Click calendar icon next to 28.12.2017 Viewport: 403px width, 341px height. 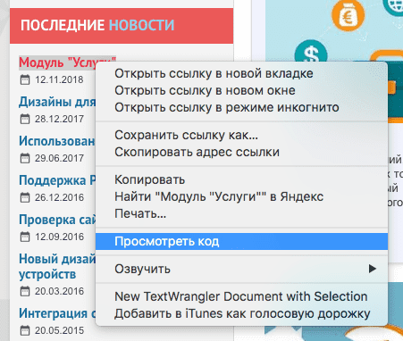click(25, 119)
